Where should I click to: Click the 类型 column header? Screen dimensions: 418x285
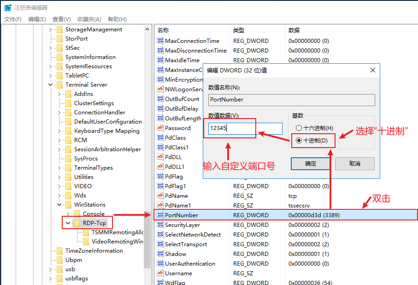coord(239,30)
